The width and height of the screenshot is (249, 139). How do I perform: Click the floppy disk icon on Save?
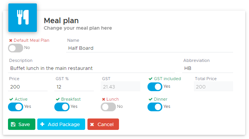[13, 125]
